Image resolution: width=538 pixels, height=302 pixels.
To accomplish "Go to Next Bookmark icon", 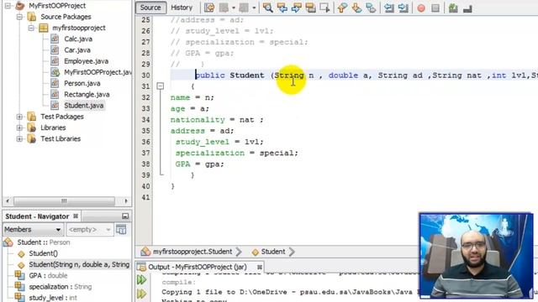I will (x=356, y=8).
